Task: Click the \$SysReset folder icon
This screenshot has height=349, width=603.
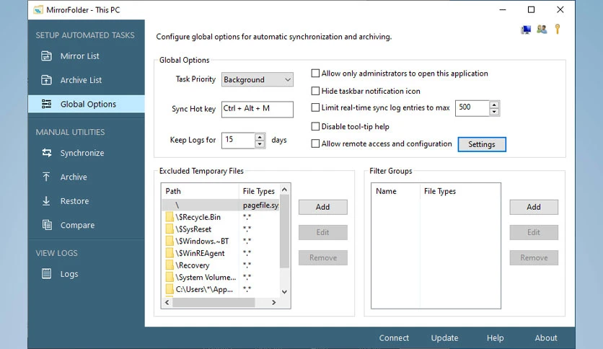Action: click(170, 229)
